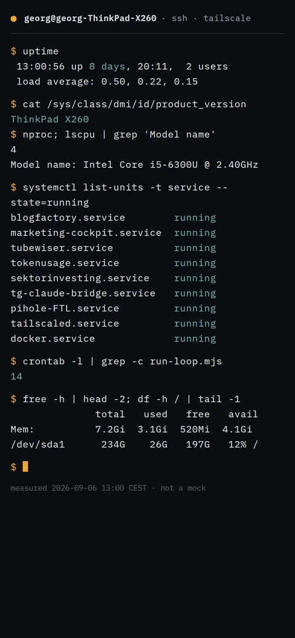The height and width of the screenshot is (638, 295).
Task: Select sektorinvesting.service entry
Action: [80, 278]
